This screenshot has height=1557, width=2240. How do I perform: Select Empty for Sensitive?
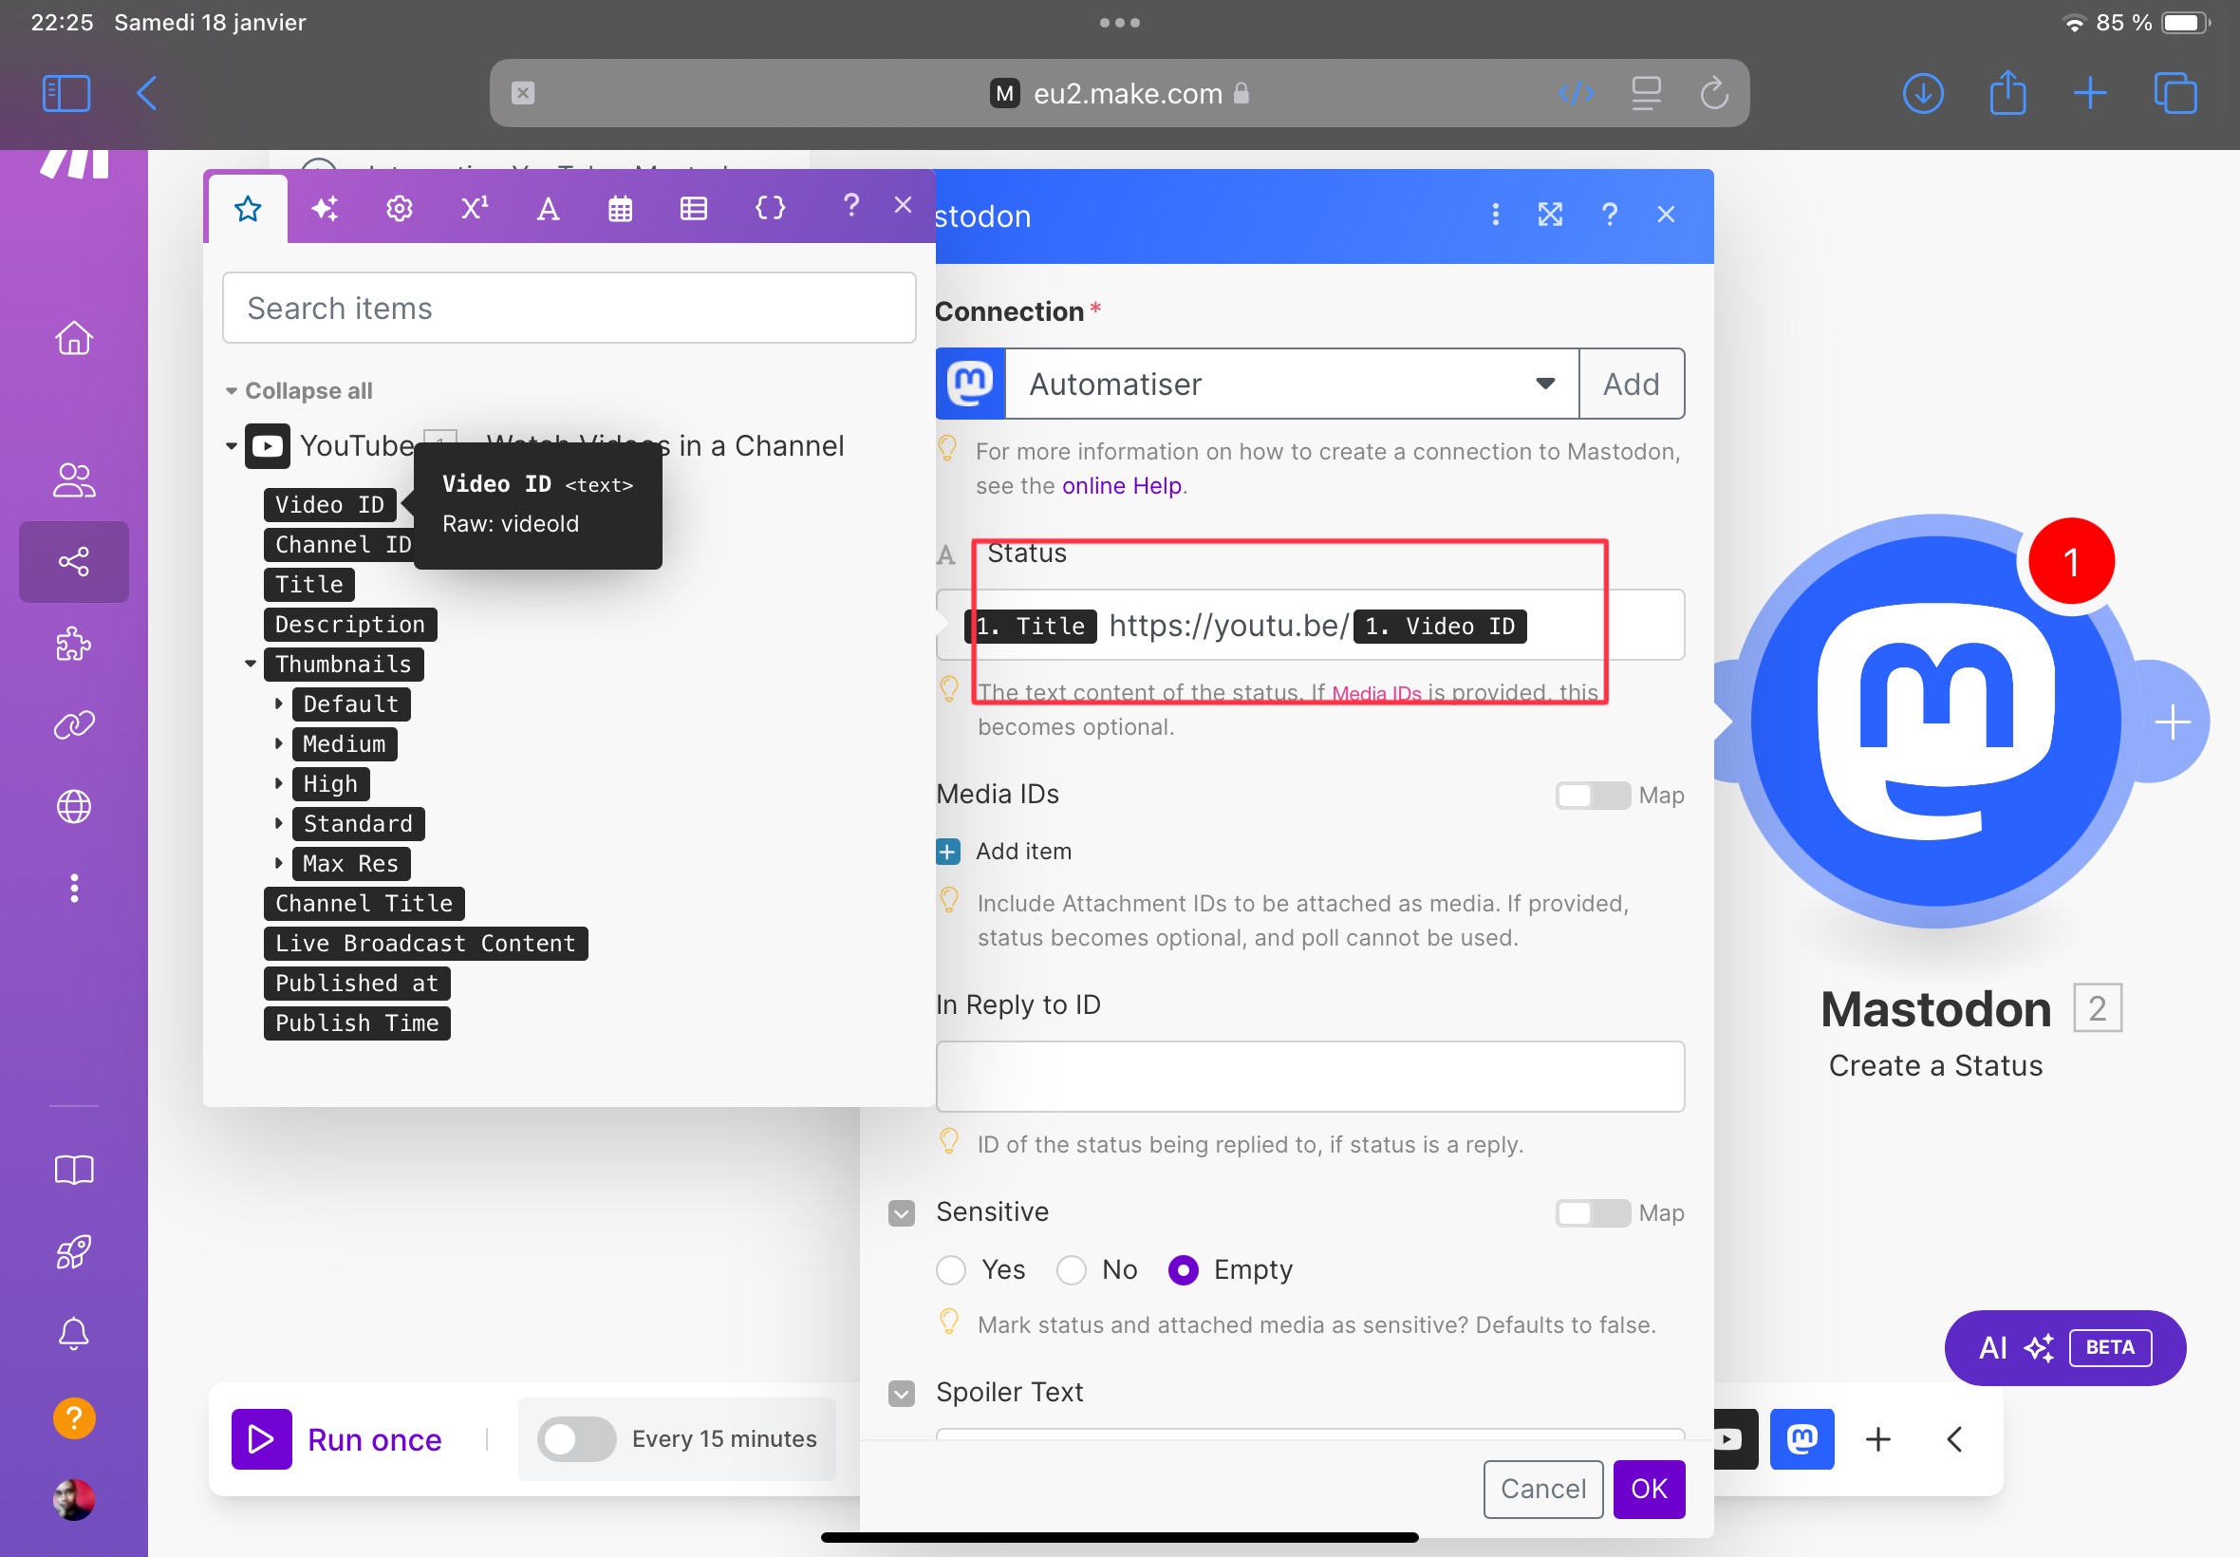(1183, 1269)
